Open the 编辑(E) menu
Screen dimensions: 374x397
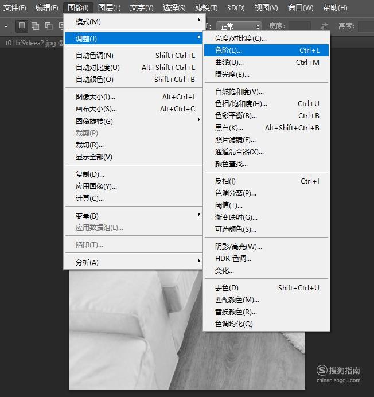tap(47, 8)
